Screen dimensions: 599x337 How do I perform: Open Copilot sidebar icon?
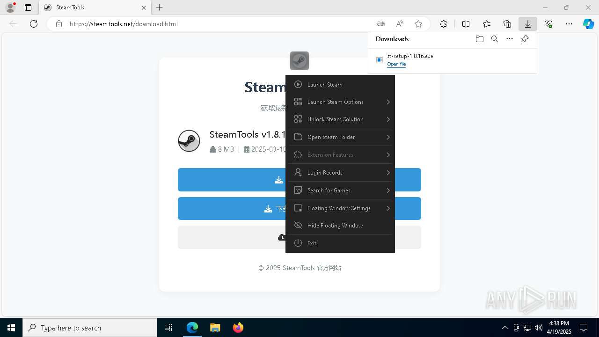pos(589,24)
